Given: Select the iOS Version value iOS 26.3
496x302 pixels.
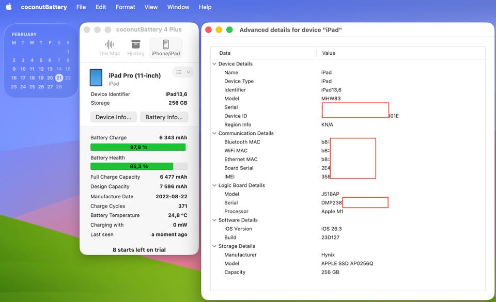Looking at the screenshot, I should click(x=332, y=229).
